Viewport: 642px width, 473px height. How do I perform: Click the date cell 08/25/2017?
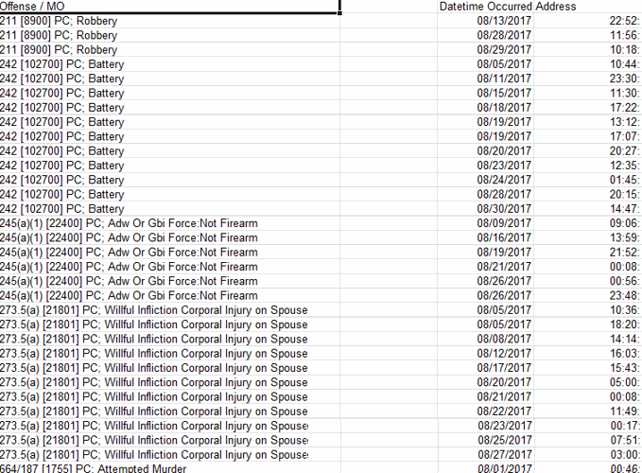504,441
